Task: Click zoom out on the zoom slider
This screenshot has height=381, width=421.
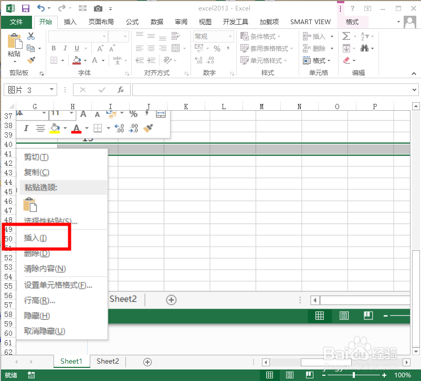Action: [x=323, y=374]
